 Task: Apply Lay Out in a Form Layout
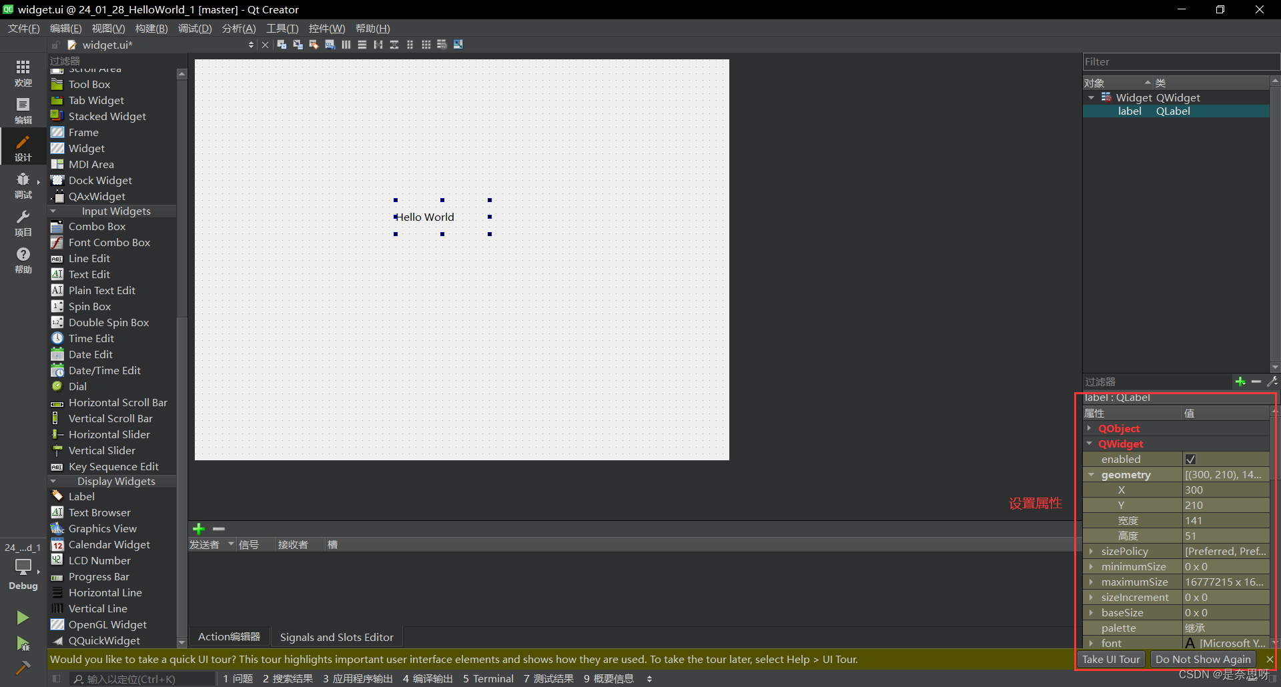[410, 45]
